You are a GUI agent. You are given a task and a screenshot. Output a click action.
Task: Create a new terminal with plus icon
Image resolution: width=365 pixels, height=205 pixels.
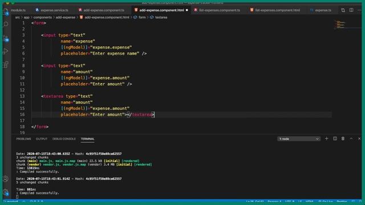(326, 138)
